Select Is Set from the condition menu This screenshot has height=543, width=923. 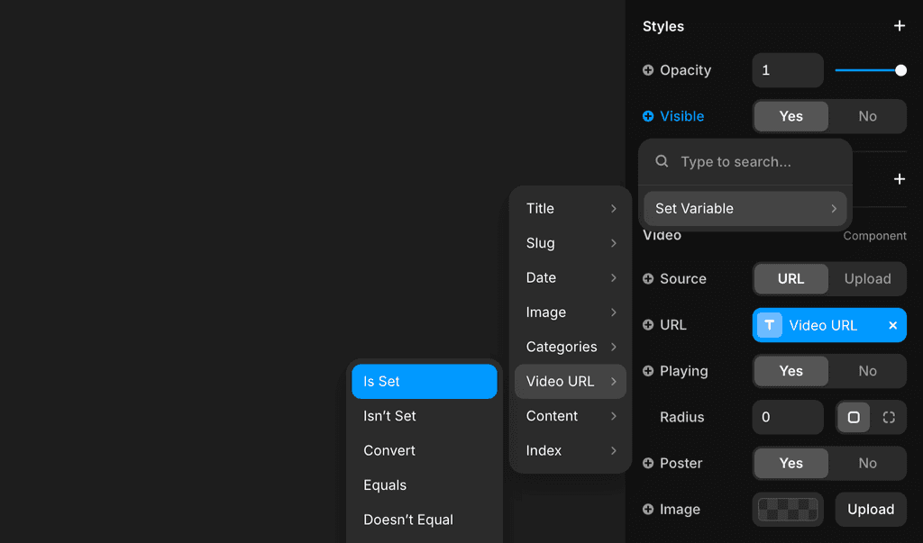(424, 381)
